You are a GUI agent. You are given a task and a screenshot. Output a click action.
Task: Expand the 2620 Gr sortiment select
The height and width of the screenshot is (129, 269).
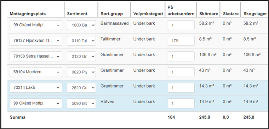(x=81, y=88)
